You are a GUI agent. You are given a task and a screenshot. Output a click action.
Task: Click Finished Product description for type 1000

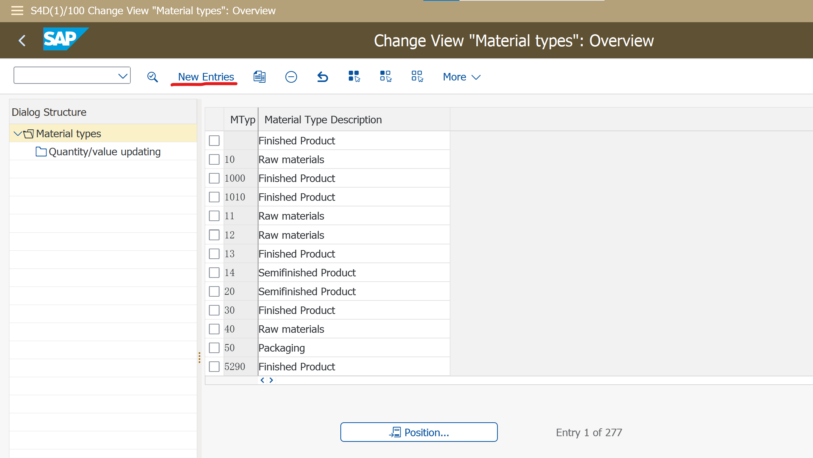[x=354, y=178]
